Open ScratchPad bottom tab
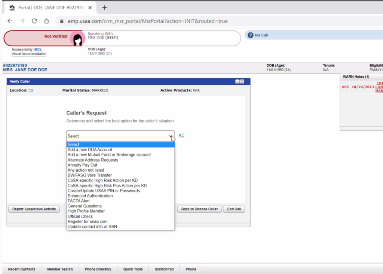 point(164,269)
